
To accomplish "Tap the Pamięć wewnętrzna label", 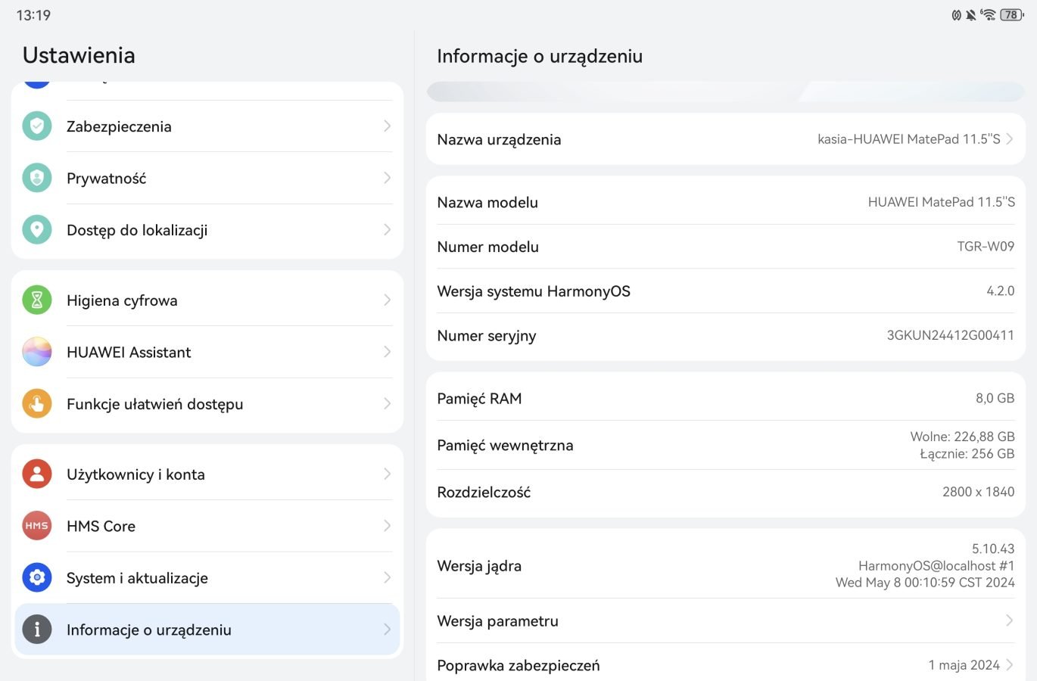I will [x=505, y=446].
